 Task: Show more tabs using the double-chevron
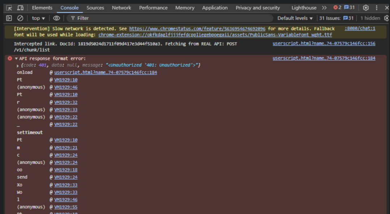pyautogui.click(x=324, y=8)
